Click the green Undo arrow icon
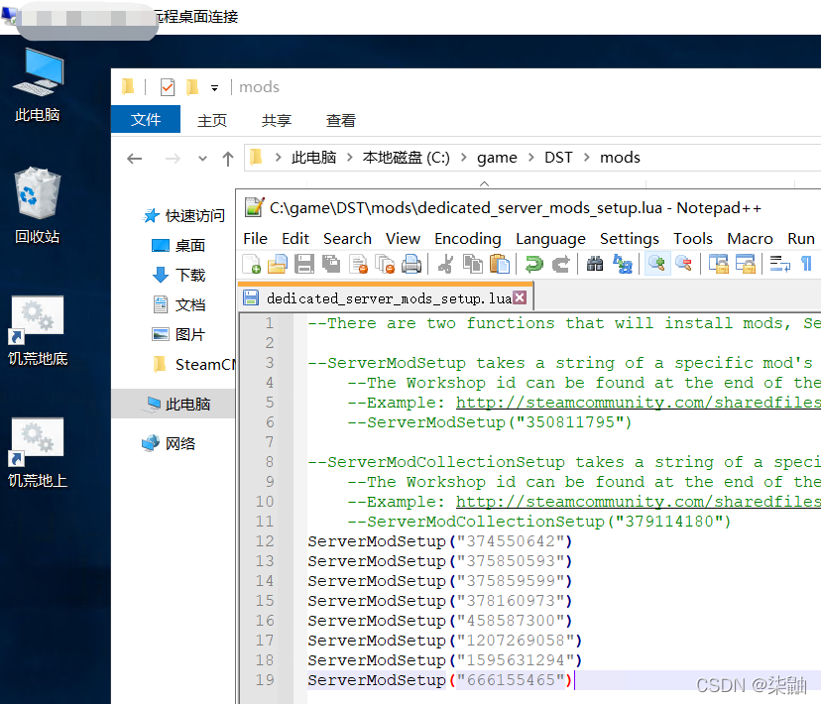 [534, 265]
